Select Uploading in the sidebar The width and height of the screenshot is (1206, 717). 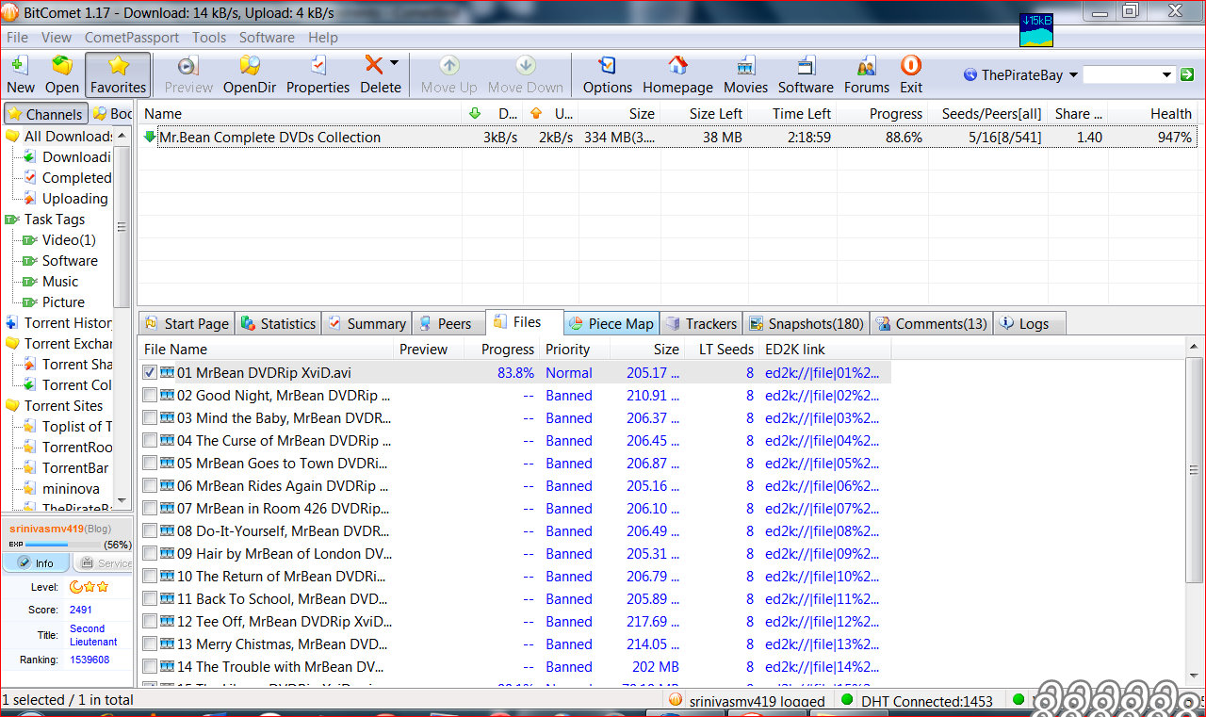click(65, 199)
